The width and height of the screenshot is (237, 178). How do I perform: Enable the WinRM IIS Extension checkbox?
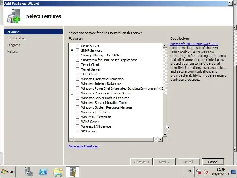click(77, 117)
